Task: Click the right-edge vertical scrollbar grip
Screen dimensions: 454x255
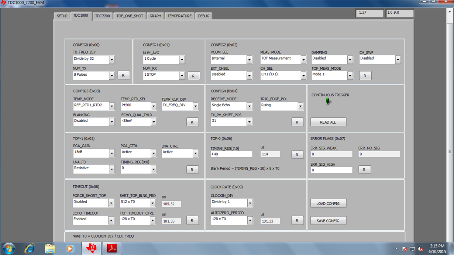Action: [x=450, y=152]
